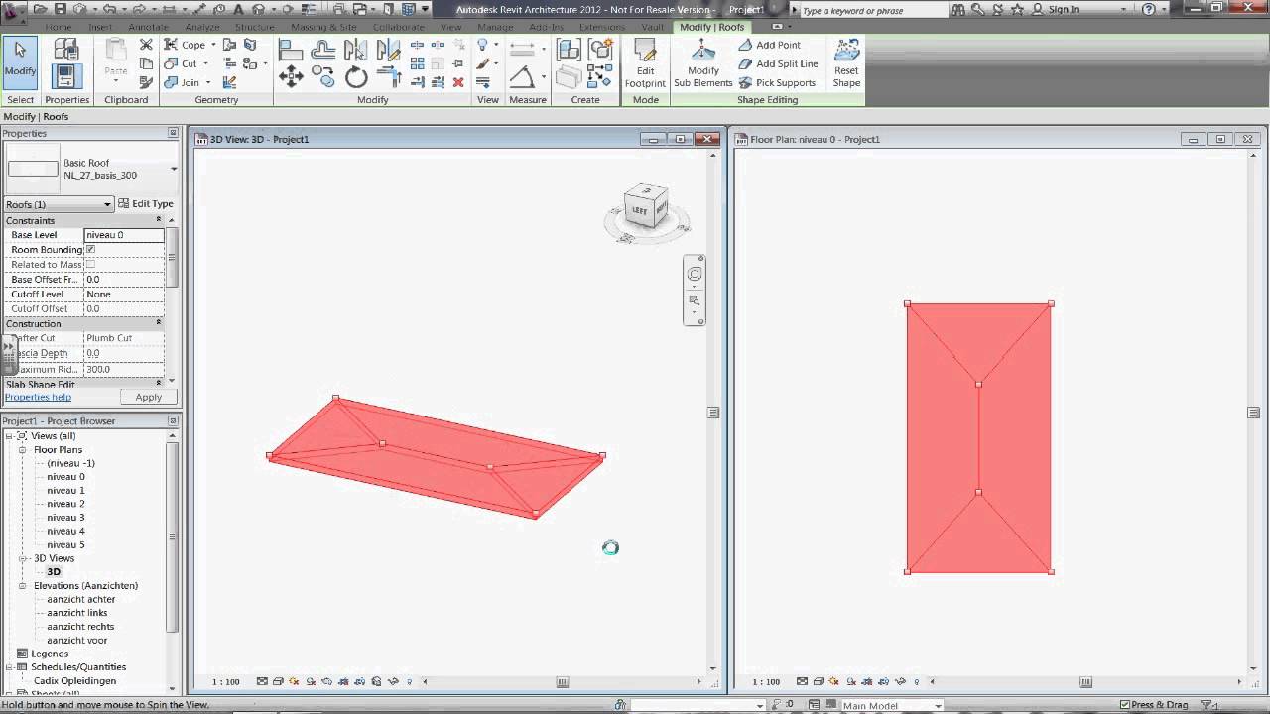Image resolution: width=1270 pixels, height=714 pixels.
Task: Click the Type Properties icon in Properties panel
Action: pos(66,49)
